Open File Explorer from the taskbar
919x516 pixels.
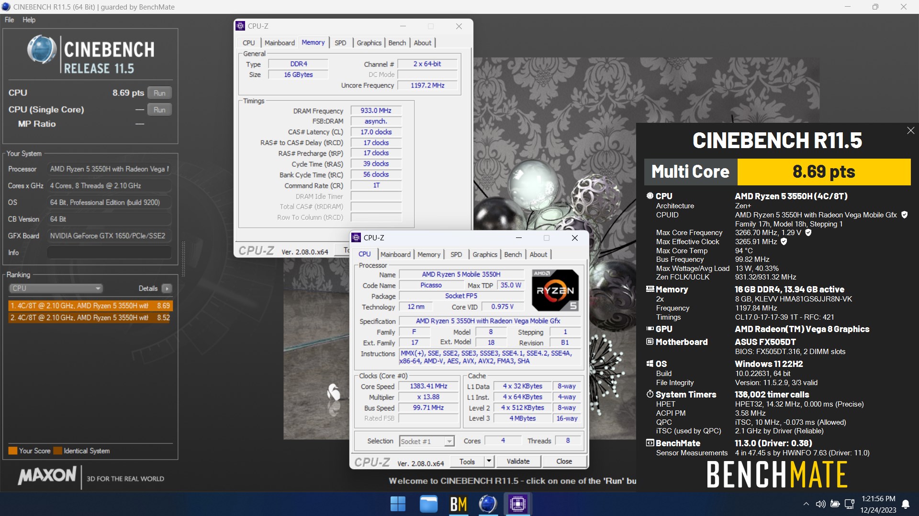point(428,504)
